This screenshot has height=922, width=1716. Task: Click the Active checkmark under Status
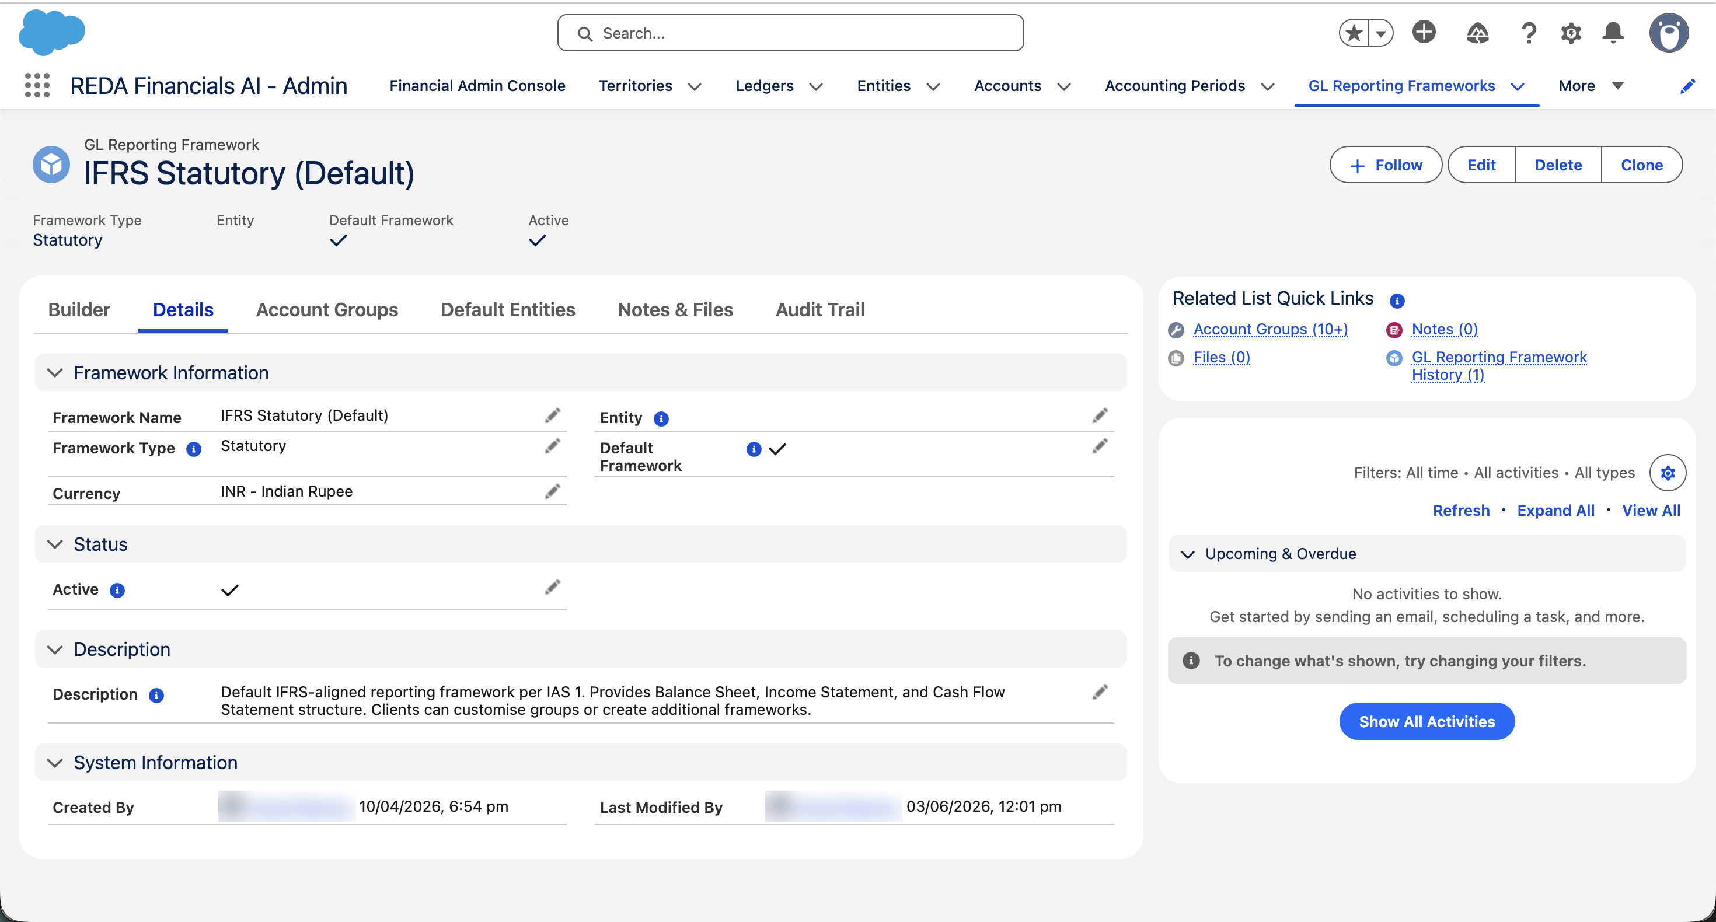[229, 590]
